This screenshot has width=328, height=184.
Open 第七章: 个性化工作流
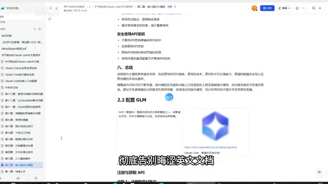coord(18,133)
